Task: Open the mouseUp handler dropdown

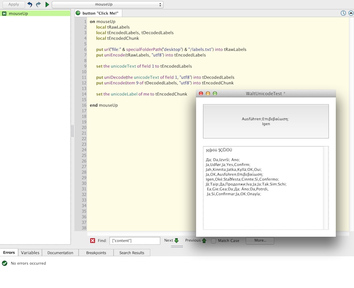Action: 108,5
